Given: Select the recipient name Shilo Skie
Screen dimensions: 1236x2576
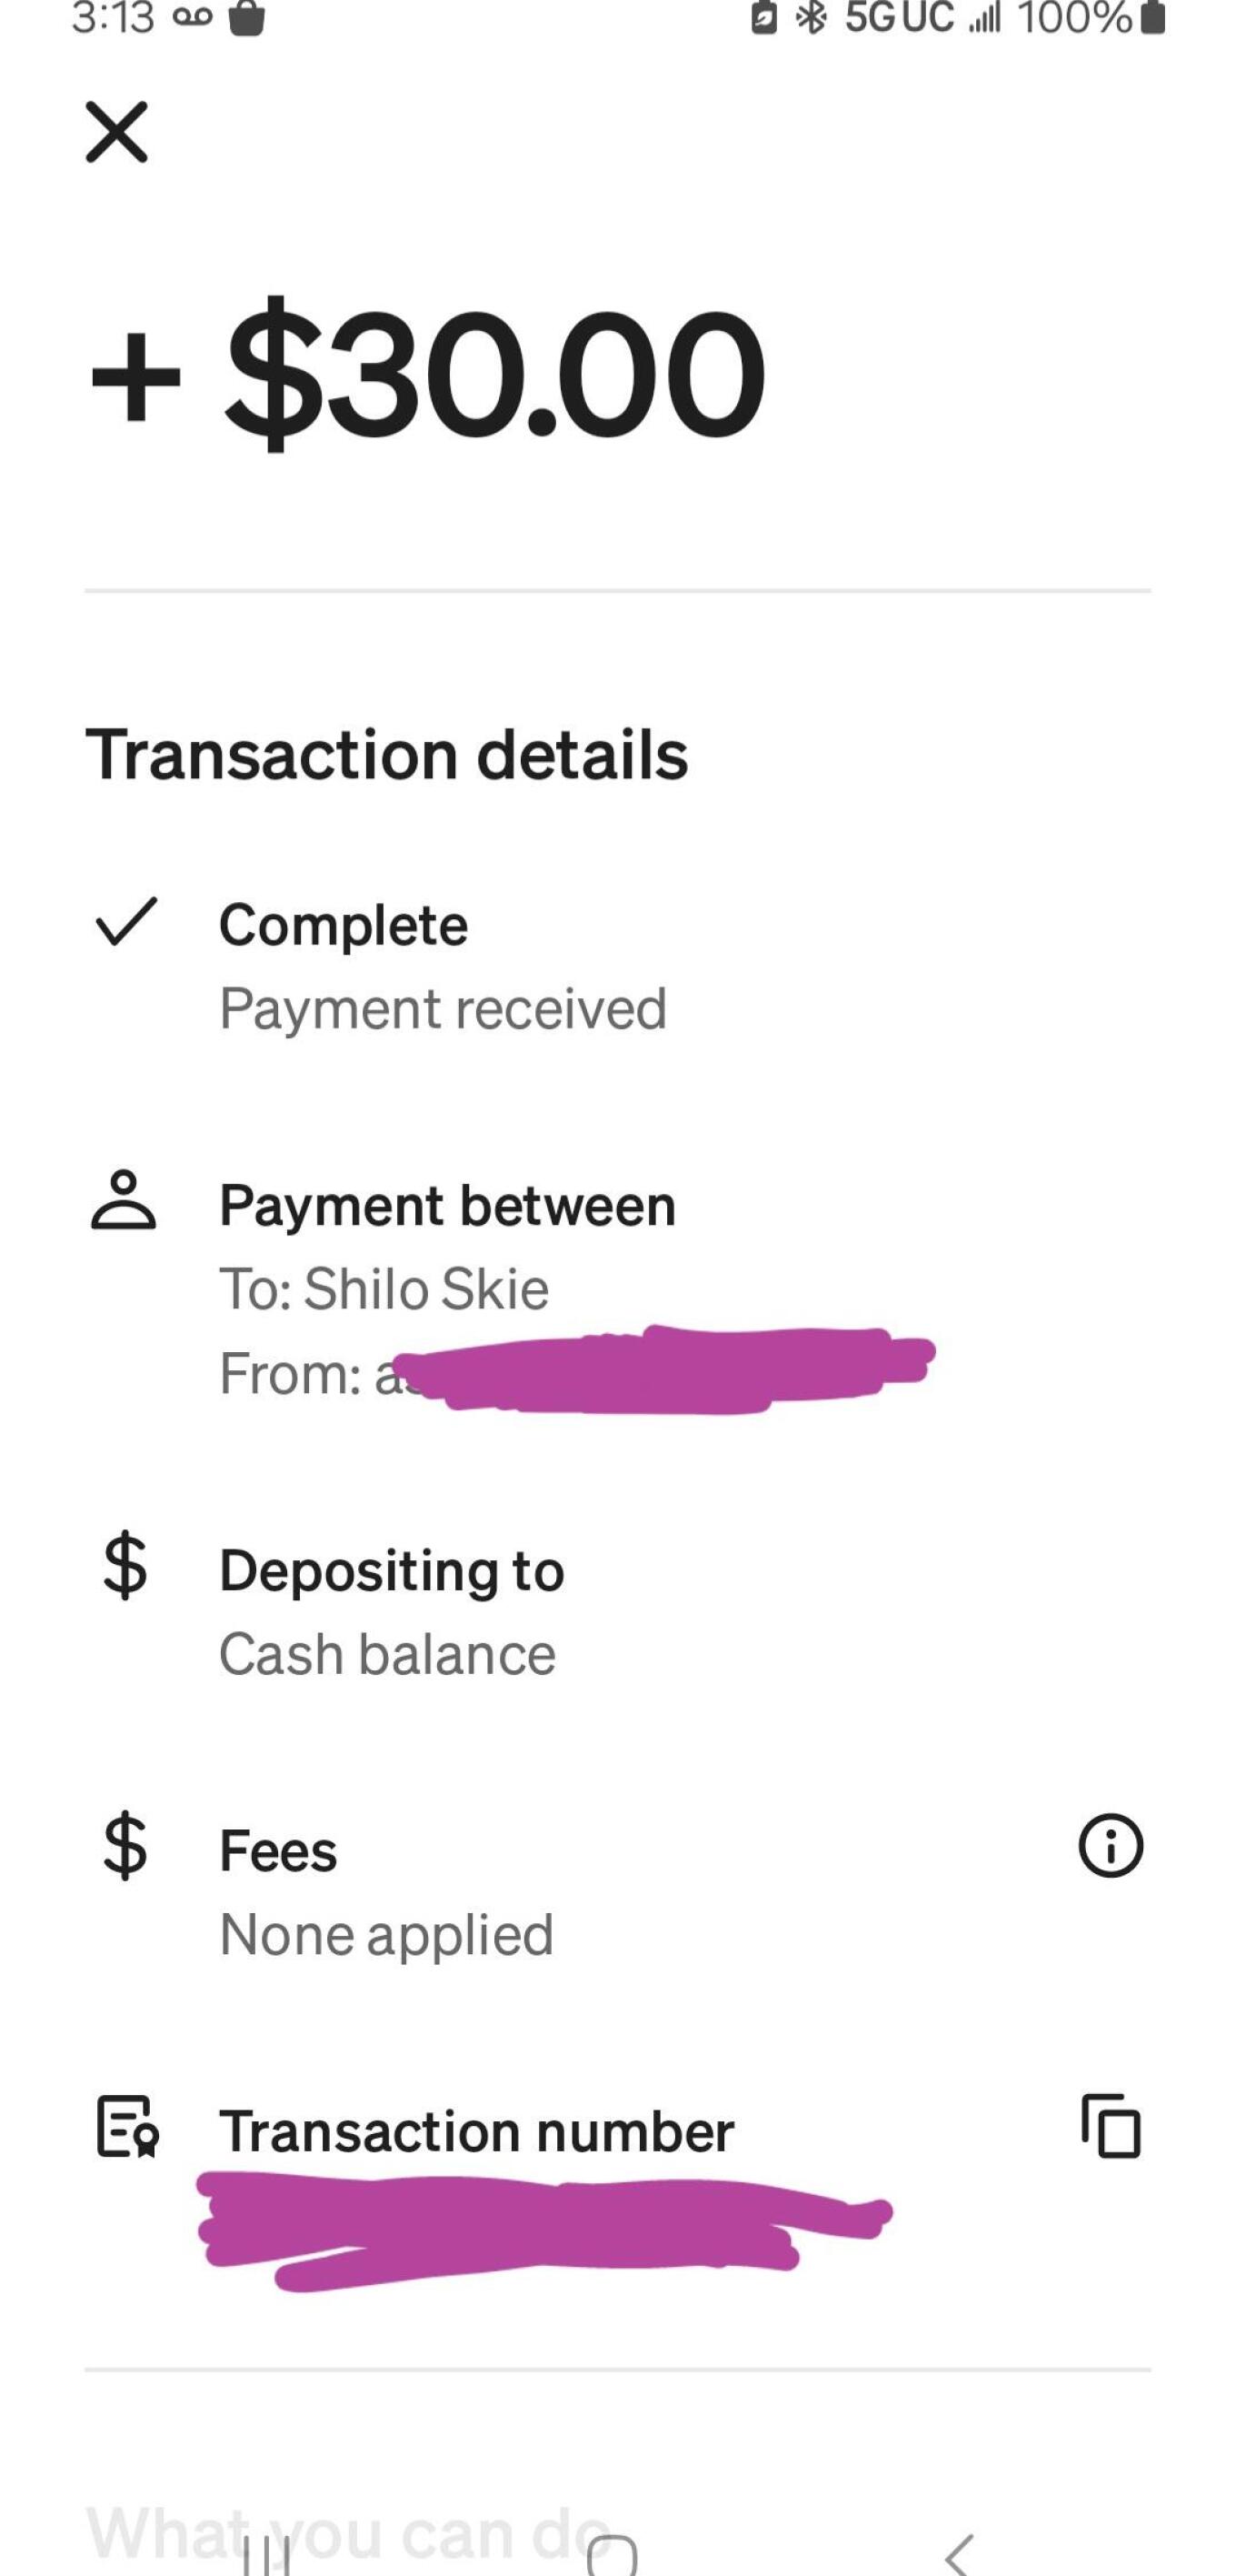Looking at the screenshot, I should tap(425, 1289).
